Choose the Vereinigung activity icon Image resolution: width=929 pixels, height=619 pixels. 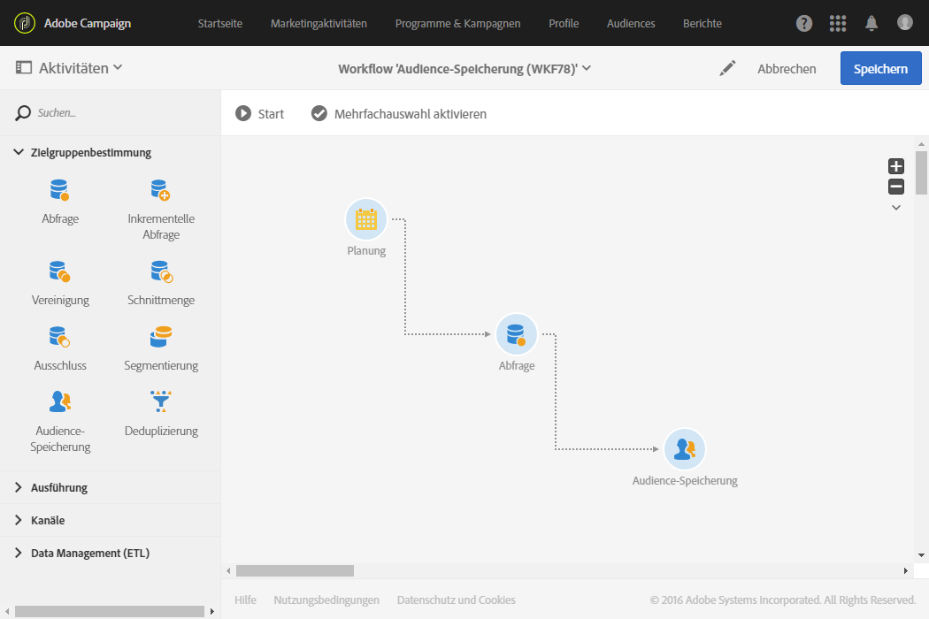60,271
